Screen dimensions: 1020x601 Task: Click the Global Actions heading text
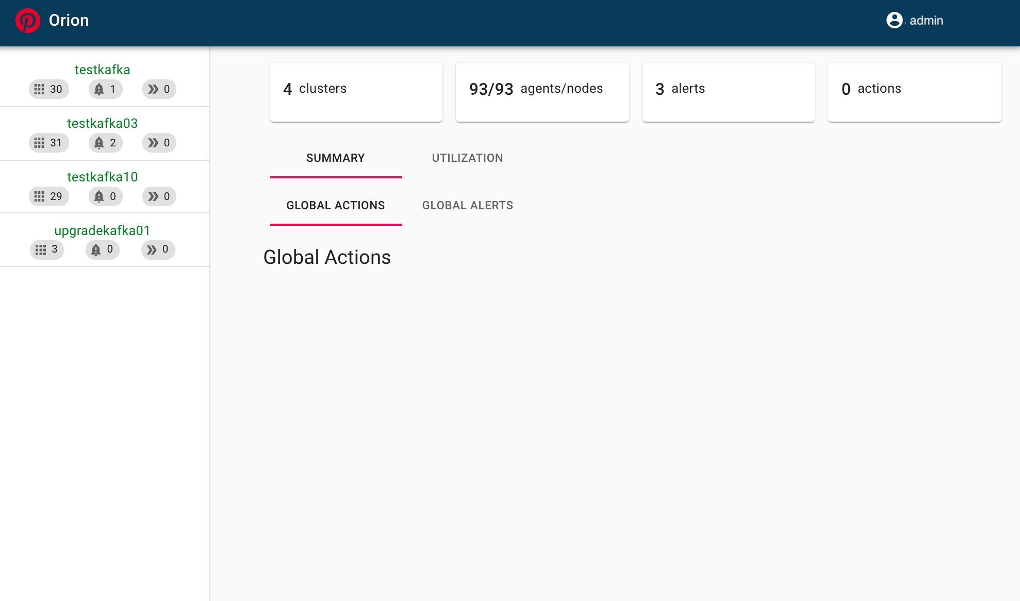pyautogui.click(x=327, y=257)
